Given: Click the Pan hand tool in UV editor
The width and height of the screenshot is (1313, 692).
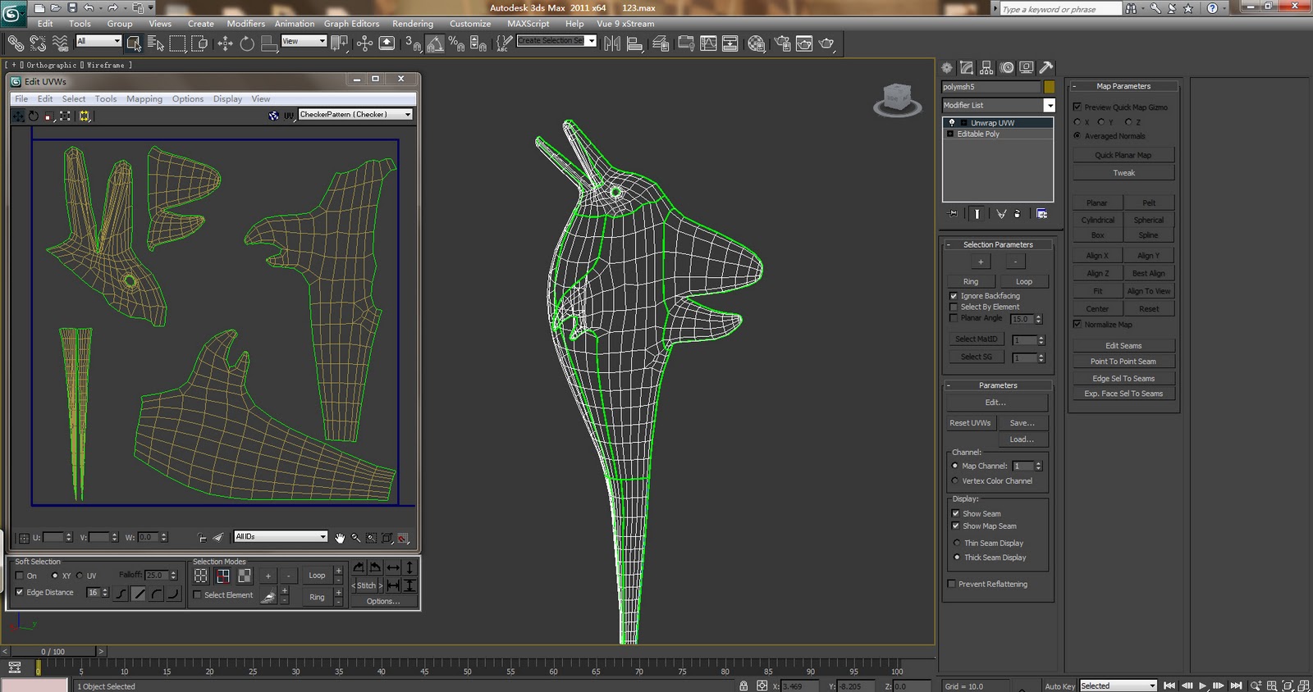Looking at the screenshot, I should click(340, 538).
